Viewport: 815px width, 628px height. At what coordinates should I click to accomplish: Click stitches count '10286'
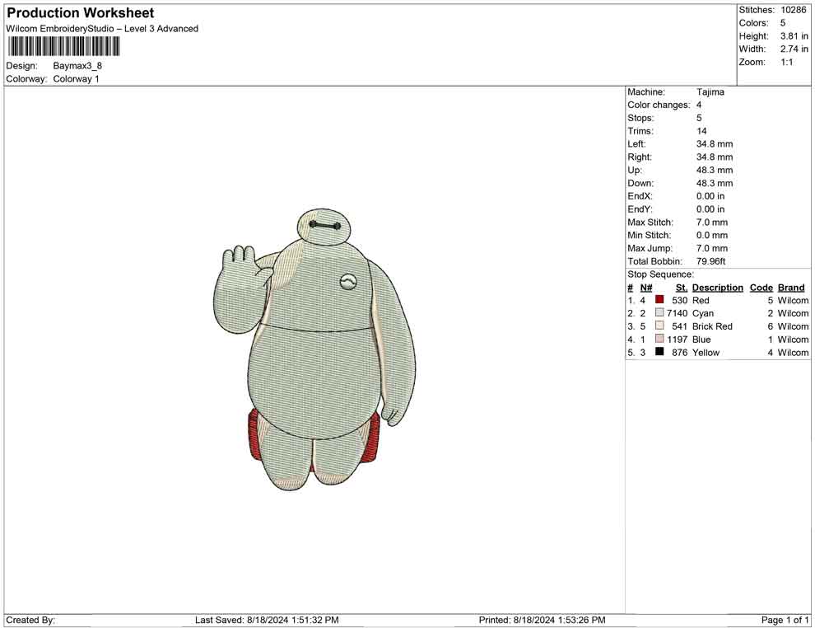point(793,10)
